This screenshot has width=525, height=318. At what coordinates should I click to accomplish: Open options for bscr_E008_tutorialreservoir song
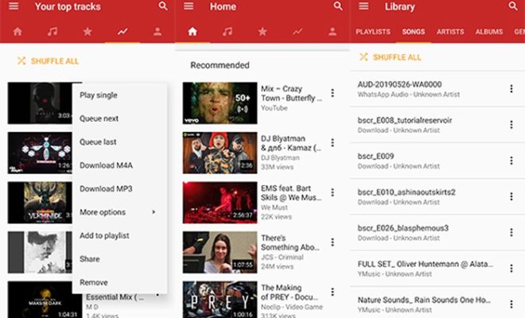(x=511, y=125)
